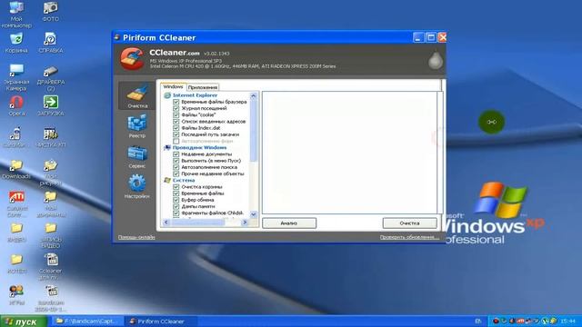Open the Мои документы folder

[x=51, y=203]
